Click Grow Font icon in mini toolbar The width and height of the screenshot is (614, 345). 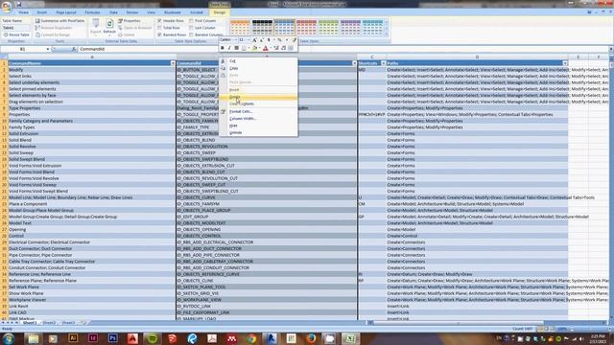[254, 40]
